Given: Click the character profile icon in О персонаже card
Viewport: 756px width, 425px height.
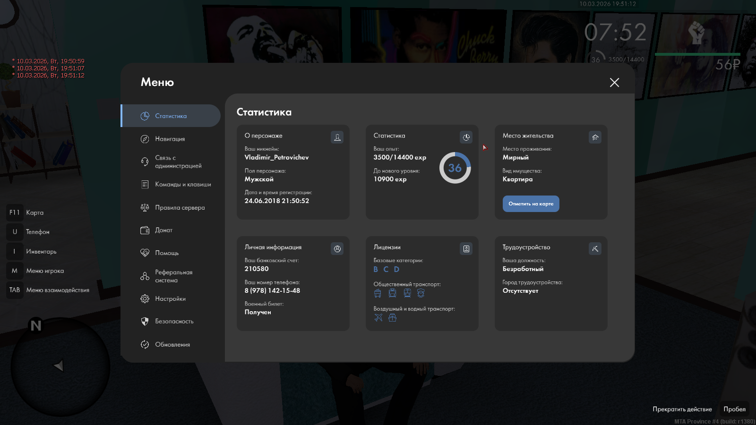Looking at the screenshot, I should point(337,137).
